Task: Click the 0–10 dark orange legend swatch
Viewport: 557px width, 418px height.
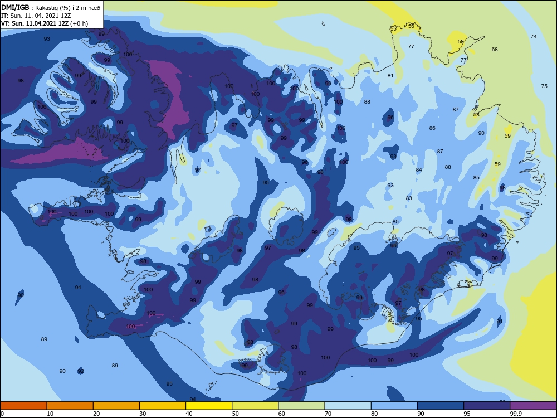Action: tap(23, 406)
